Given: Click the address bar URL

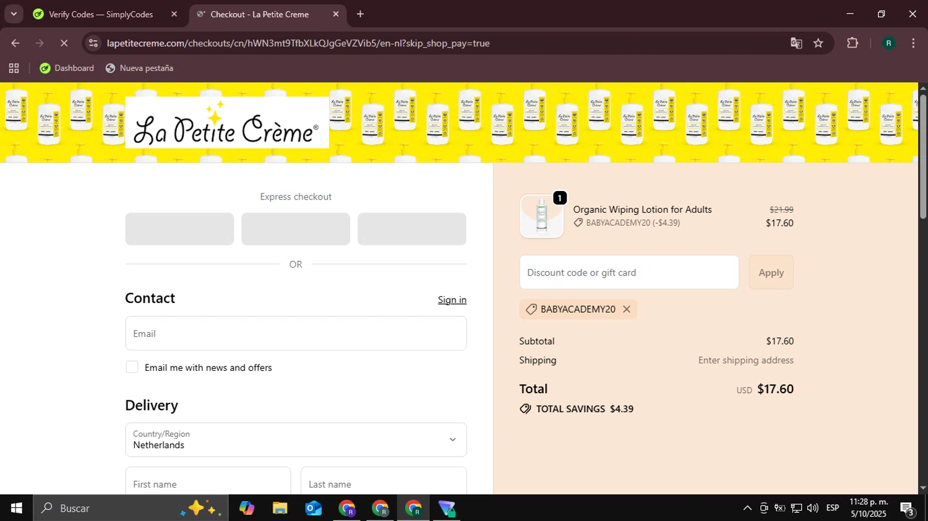Looking at the screenshot, I should pos(298,43).
